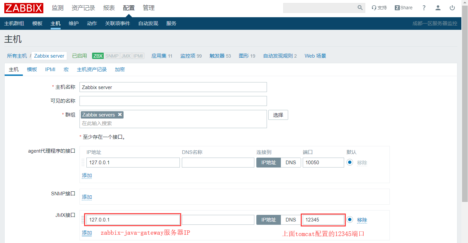Image resolution: width=468 pixels, height=243 pixels.
Task: Click the 已启用 status link
Action: pyautogui.click(x=79, y=56)
